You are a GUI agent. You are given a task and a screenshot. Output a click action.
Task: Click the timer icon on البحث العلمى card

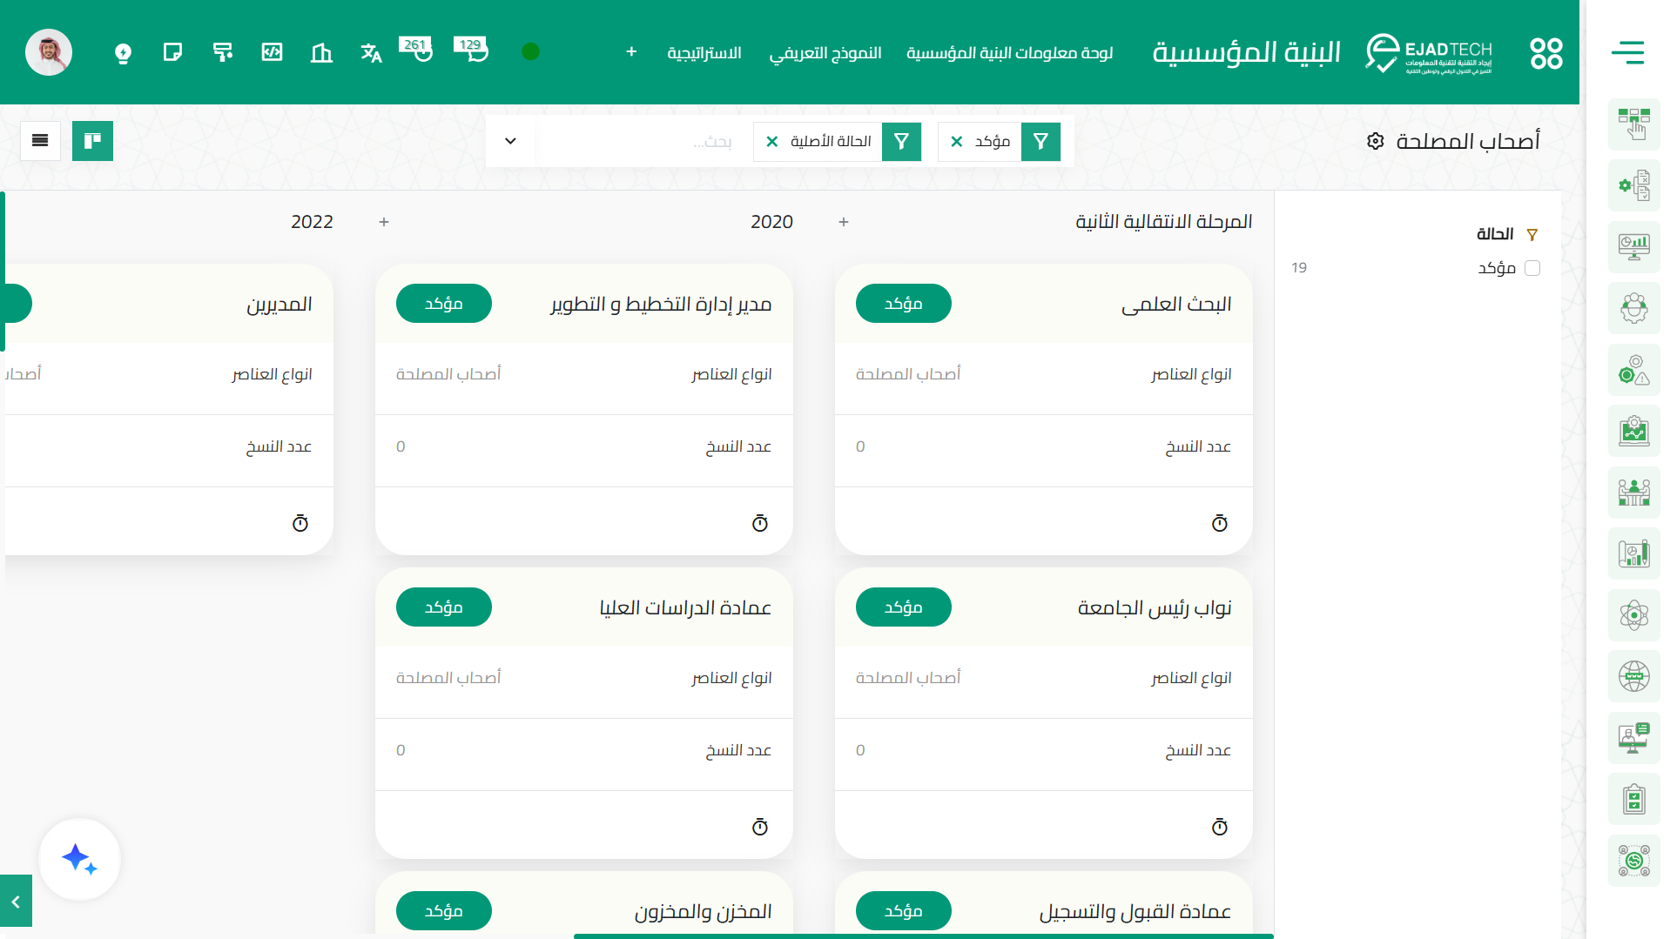[1220, 523]
